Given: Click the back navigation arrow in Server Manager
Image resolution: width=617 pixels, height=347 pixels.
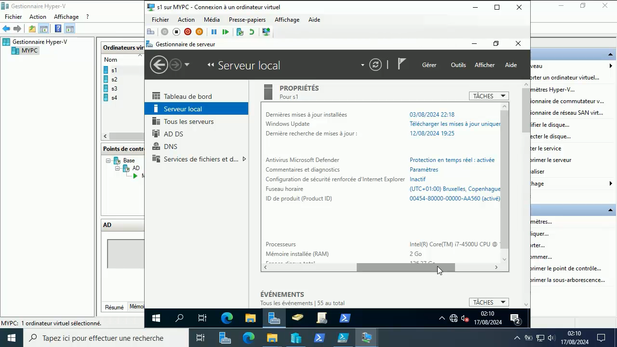Looking at the screenshot, I should coord(159,64).
